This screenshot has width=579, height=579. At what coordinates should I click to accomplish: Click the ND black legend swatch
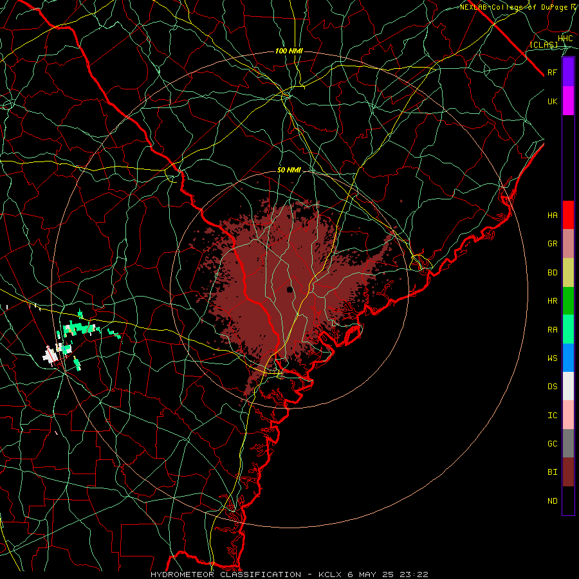click(568, 501)
